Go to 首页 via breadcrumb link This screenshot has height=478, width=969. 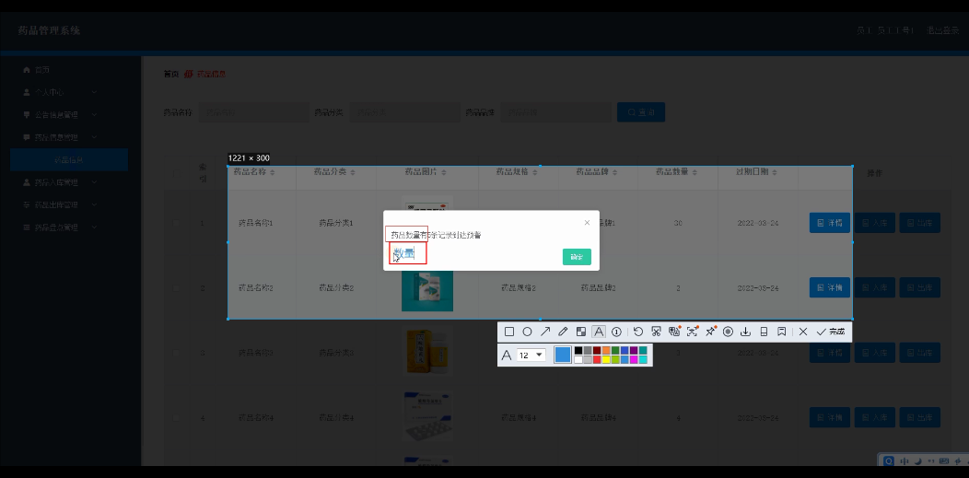click(171, 74)
